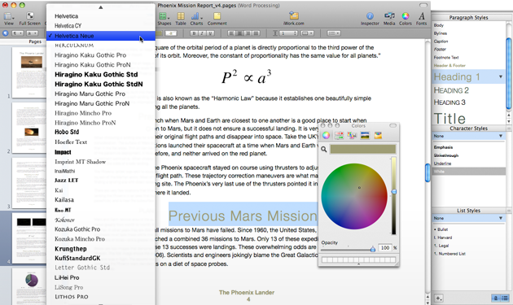Open the columns popup in format bar

point(307,33)
